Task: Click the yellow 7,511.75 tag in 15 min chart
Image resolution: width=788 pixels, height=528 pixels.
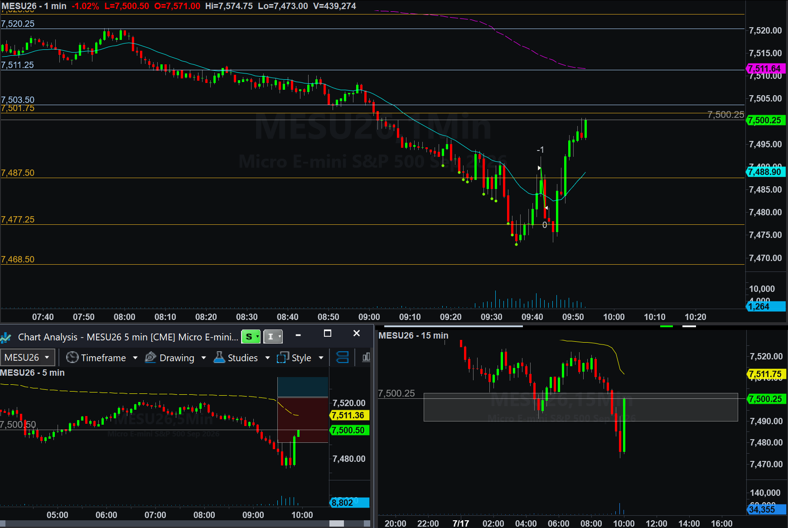Action: click(x=766, y=374)
